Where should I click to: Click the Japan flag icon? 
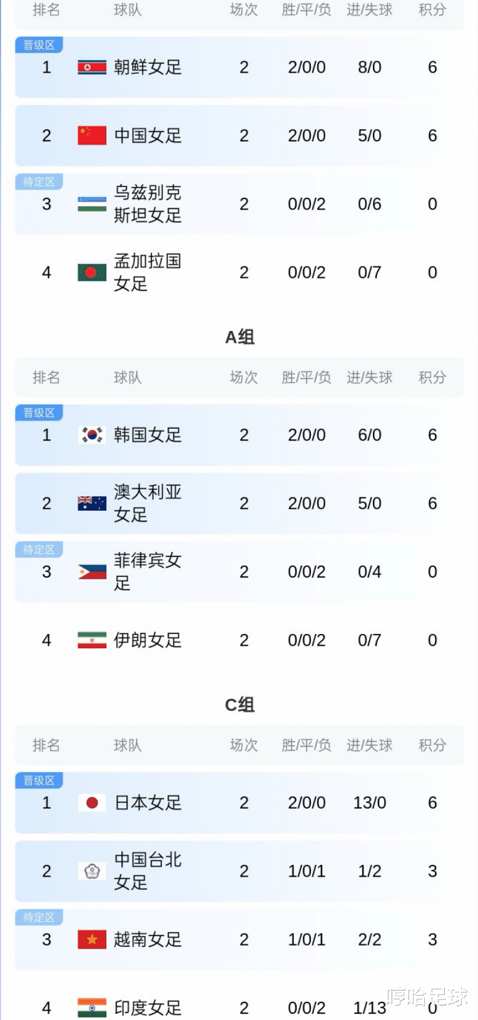click(x=92, y=803)
